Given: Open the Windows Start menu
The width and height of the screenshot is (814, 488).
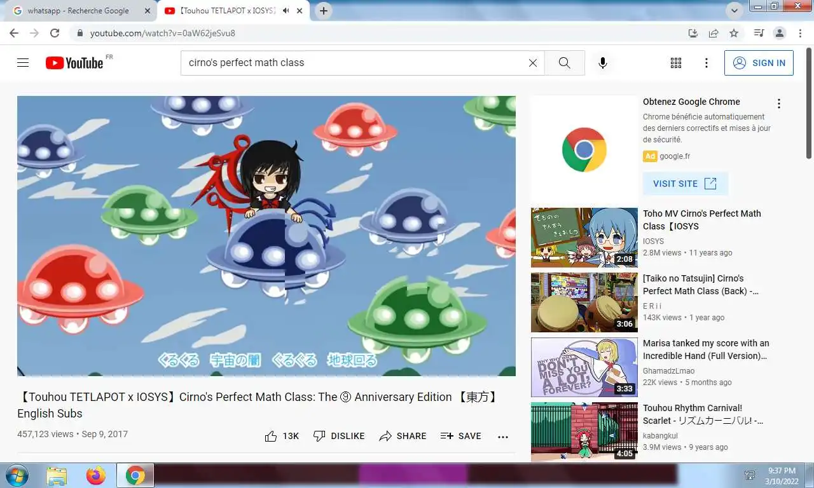Looking at the screenshot, I should click(x=15, y=475).
